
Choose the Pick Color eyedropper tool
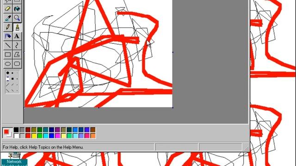point(8,18)
